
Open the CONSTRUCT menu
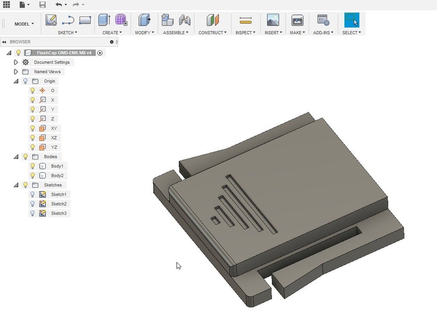213,32
